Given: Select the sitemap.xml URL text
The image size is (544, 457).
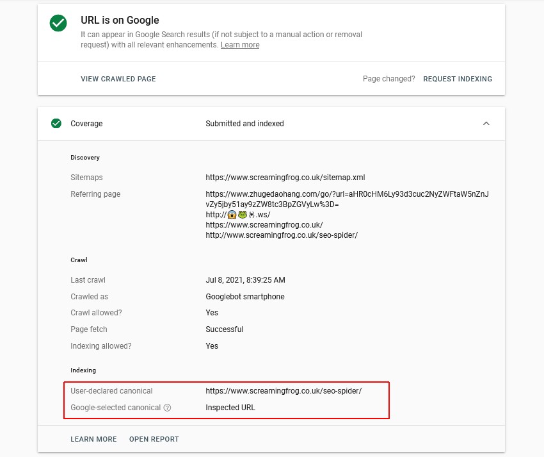Looking at the screenshot, I should click(285, 178).
